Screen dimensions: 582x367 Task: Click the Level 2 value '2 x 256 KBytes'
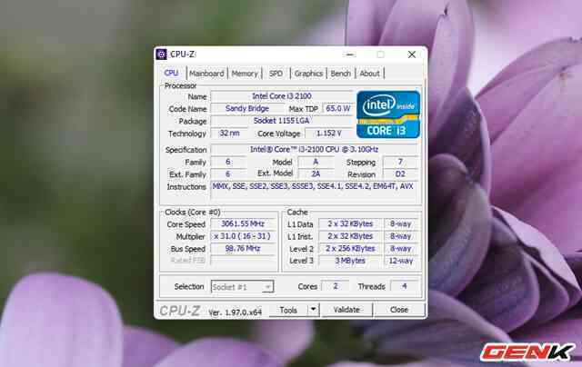tap(350, 248)
